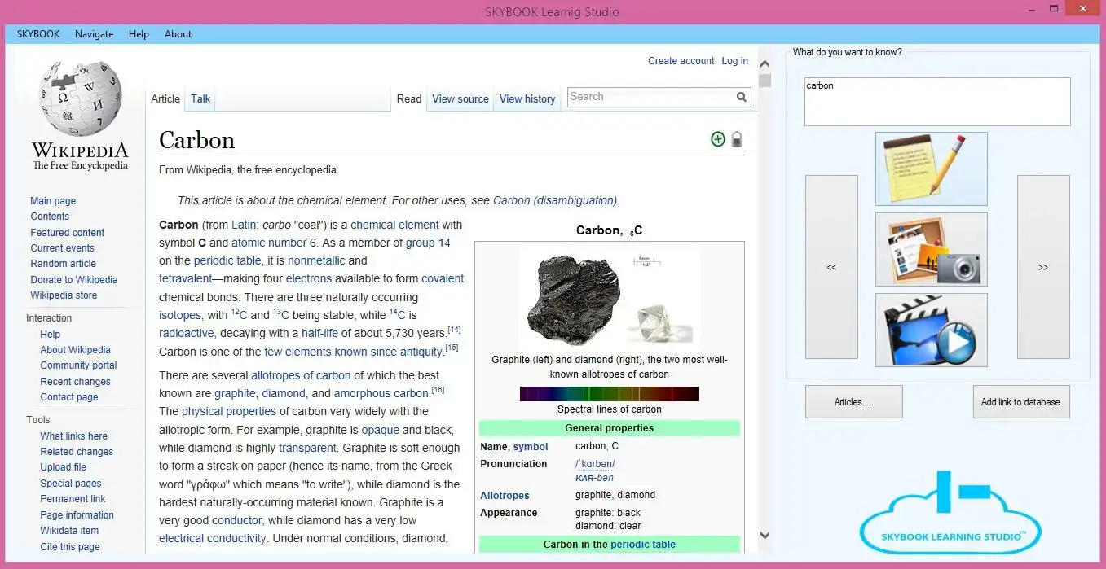
Task: Open the Navigate menu
Action: [94, 34]
